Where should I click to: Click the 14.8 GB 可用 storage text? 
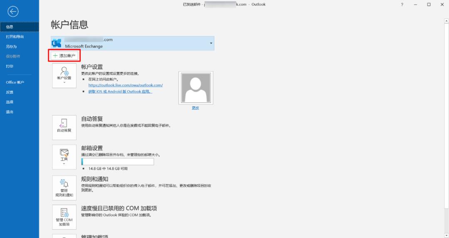tap(108, 169)
